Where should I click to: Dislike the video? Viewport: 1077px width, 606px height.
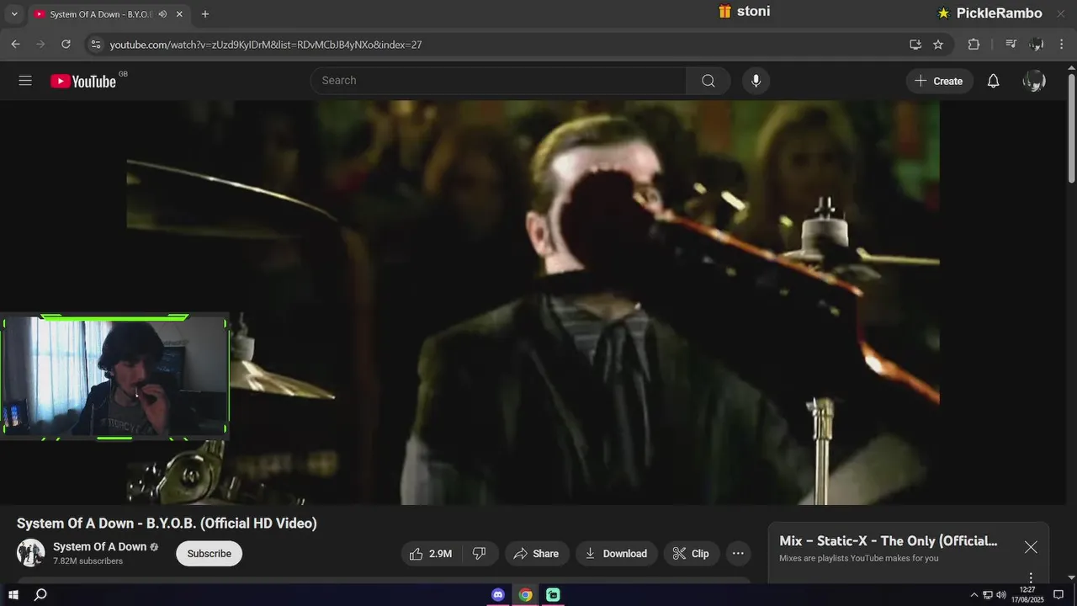pos(480,554)
